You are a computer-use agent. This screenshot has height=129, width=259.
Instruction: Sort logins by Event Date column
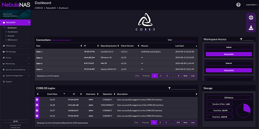tap(64, 94)
